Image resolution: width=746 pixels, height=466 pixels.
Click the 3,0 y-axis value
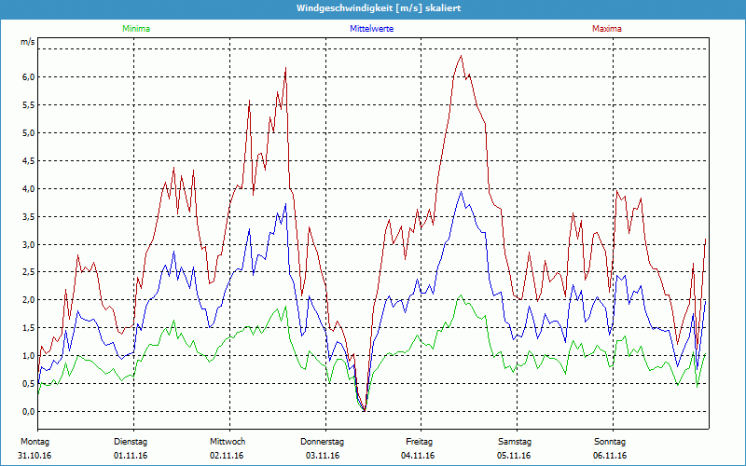29,244
